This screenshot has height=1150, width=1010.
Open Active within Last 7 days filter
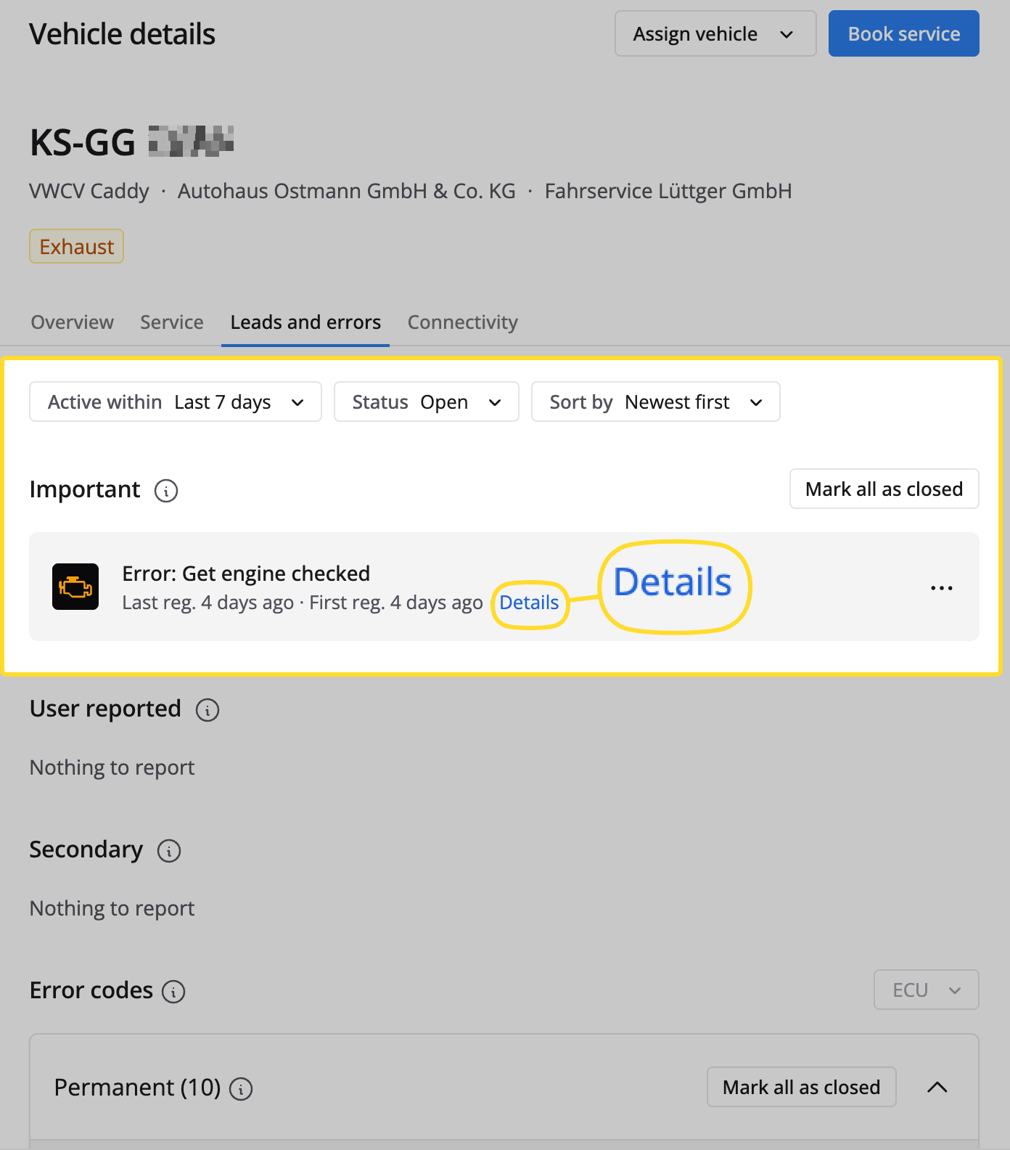pyautogui.click(x=176, y=402)
